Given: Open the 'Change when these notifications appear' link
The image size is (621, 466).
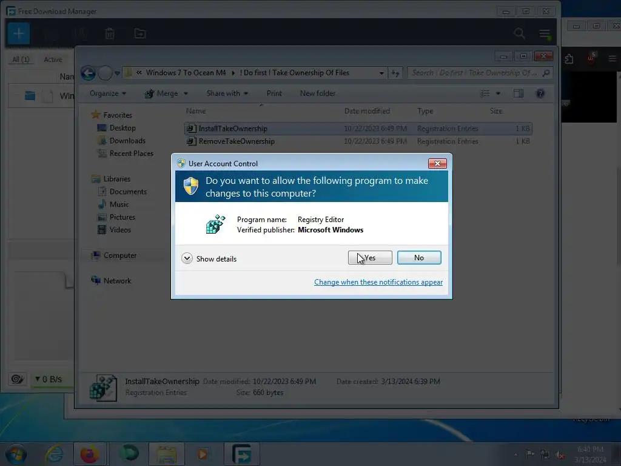Looking at the screenshot, I should (x=378, y=282).
